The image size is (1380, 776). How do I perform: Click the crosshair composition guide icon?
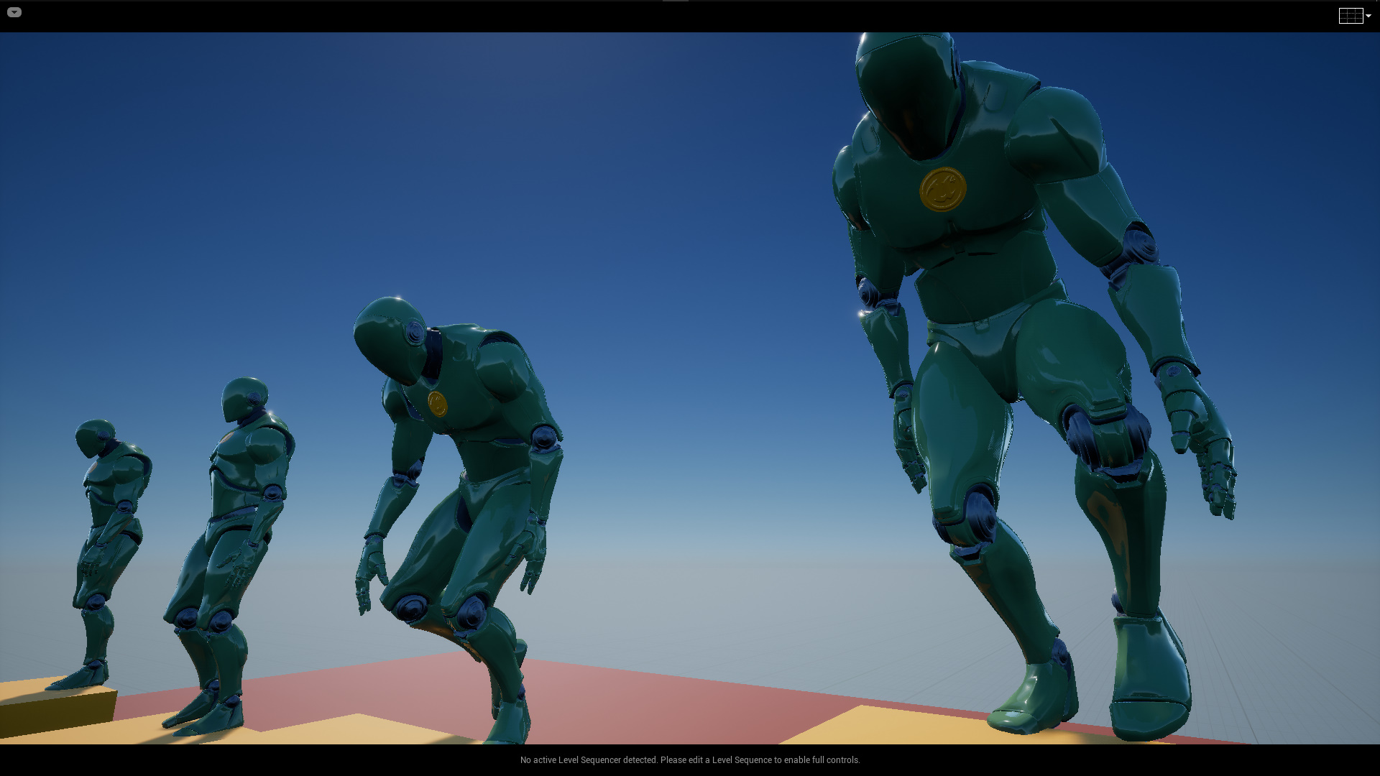pos(1351,15)
